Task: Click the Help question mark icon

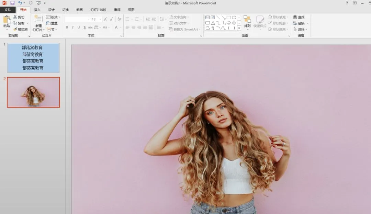Action: click(x=347, y=3)
